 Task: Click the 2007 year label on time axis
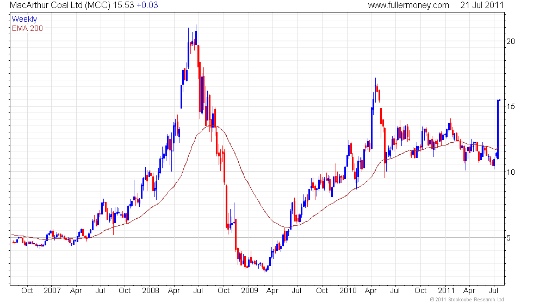click(52, 291)
